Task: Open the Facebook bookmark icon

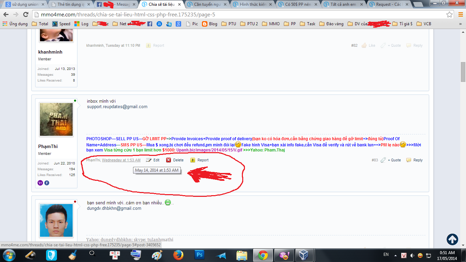Action: pyautogui.click(x=150, y=24)
